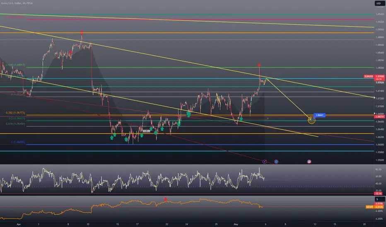This screenshot has height=227, width=386.
Task: Click the US10Y orange price label
Action: point(369,207)
